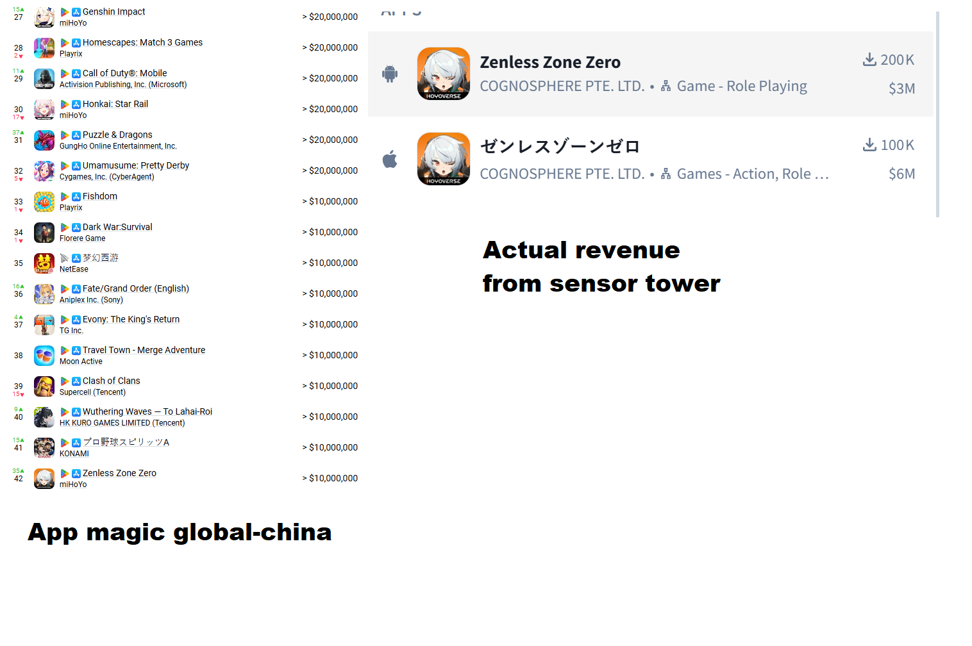Click App Store icon next to Fishdom
The width and height of the screenshot is (972, 646).
coord(76,197)
